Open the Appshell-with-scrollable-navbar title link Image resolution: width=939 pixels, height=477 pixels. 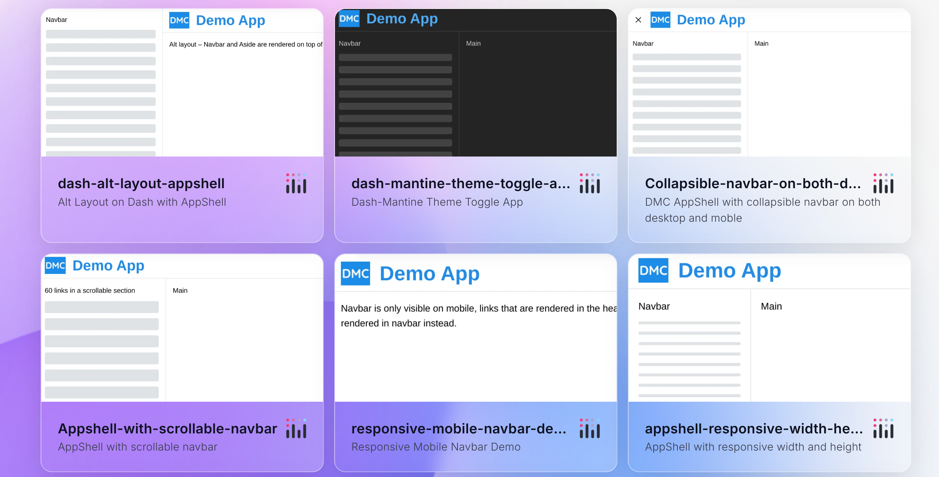(168, 429)
